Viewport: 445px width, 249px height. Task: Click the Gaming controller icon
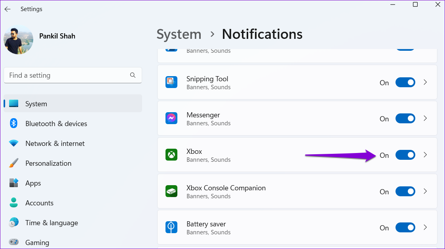pos(13,242)
